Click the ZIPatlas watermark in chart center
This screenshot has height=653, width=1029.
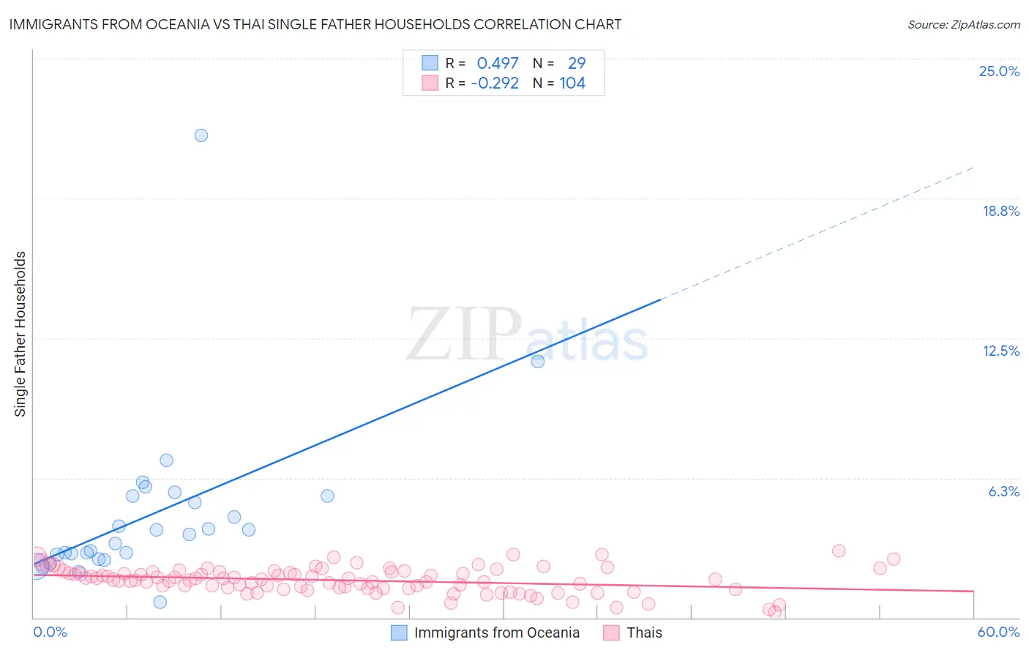click(527, 335)
